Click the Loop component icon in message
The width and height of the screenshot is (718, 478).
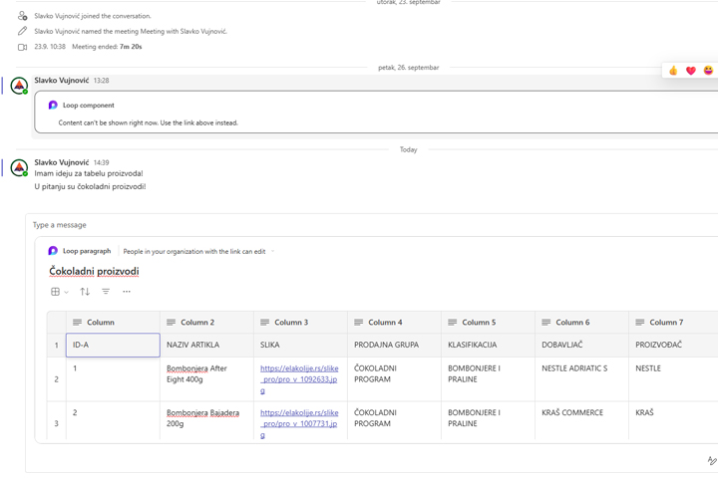[x=53, y=105]
